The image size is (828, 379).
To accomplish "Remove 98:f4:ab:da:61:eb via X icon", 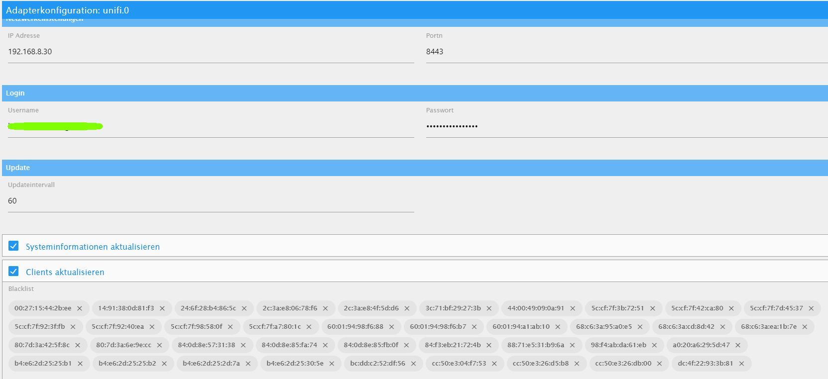I will coord(655,345).
